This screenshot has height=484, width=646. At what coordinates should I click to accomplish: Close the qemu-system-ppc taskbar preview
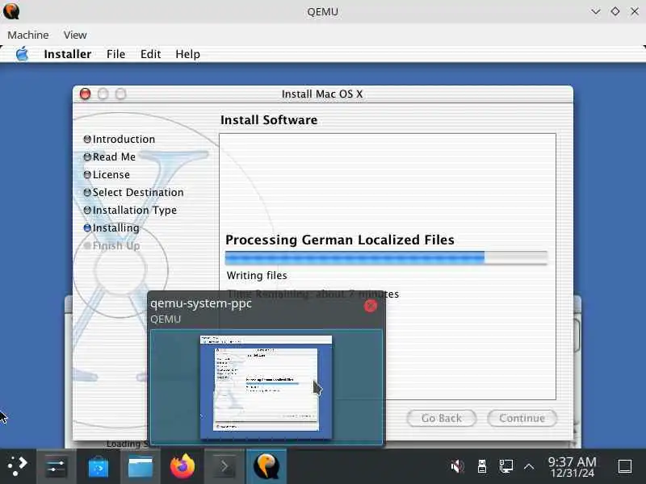(x=371, y=306)
